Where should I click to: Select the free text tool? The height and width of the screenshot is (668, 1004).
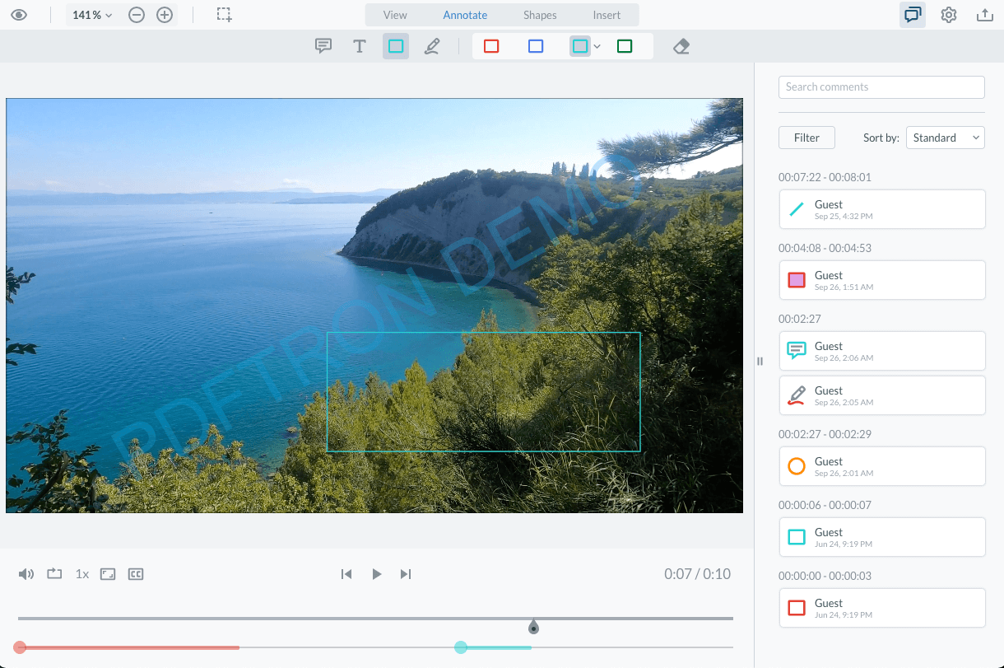[360, 46]
